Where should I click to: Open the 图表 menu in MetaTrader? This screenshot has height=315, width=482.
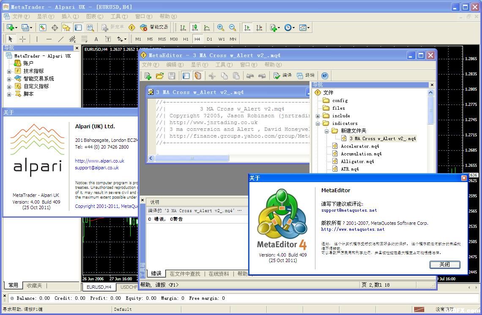click(94, 17)
